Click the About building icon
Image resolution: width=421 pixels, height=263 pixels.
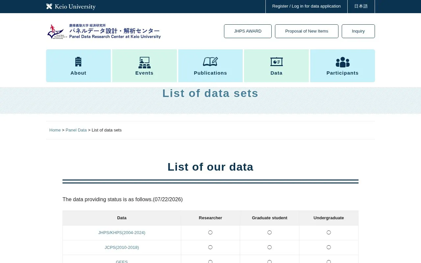(x=78, y=62)
